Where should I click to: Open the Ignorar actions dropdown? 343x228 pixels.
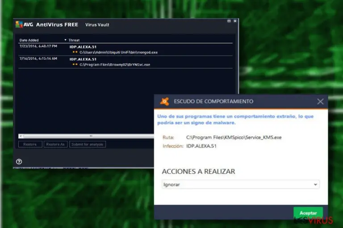click(241, 184)
